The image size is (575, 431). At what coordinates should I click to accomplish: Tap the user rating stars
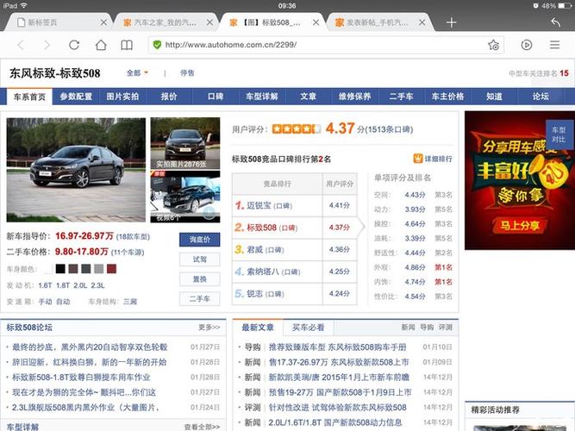(x=297, y=128)
